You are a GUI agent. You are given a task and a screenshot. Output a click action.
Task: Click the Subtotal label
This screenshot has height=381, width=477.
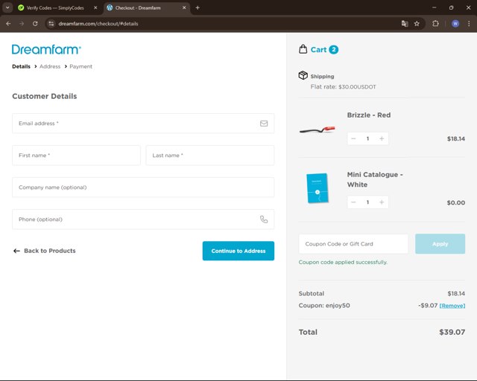click(x=312, y=293)
